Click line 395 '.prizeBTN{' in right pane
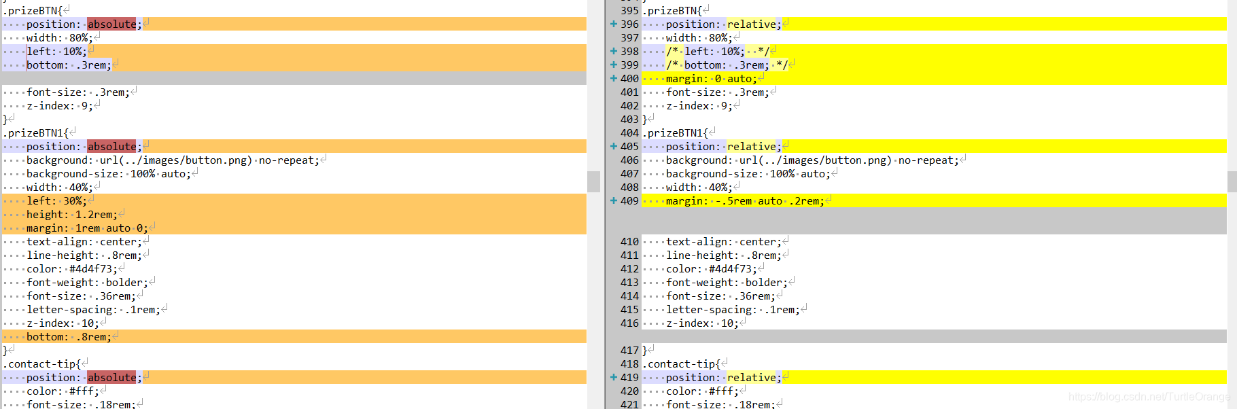Image resolution: width=1237 pixels, height=409 pixels. [673, 10]
